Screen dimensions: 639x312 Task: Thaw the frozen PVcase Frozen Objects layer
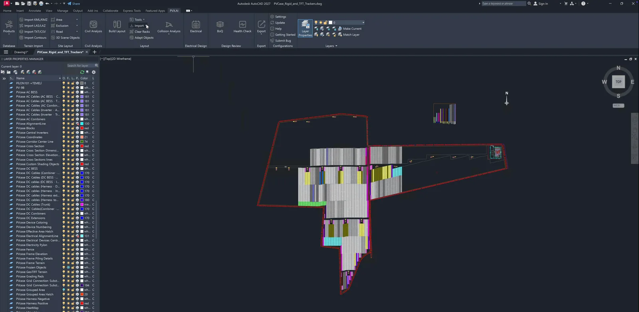[68, 267]
